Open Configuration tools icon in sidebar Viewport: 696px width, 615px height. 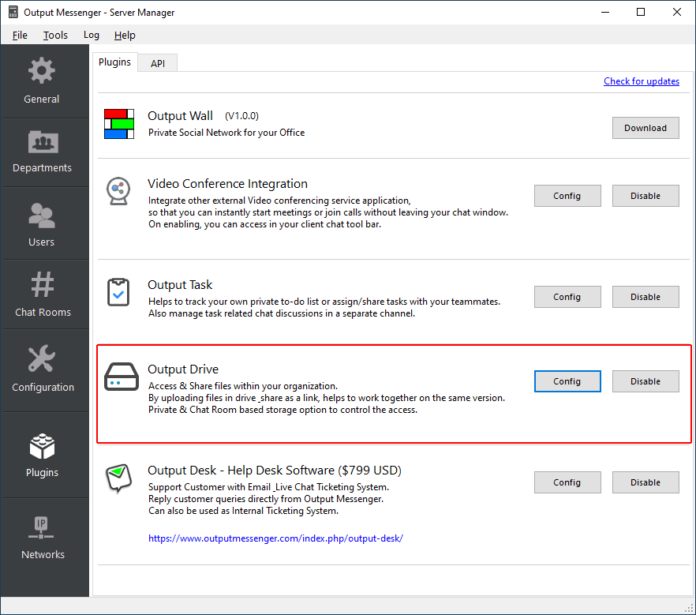tap(42, 358)
